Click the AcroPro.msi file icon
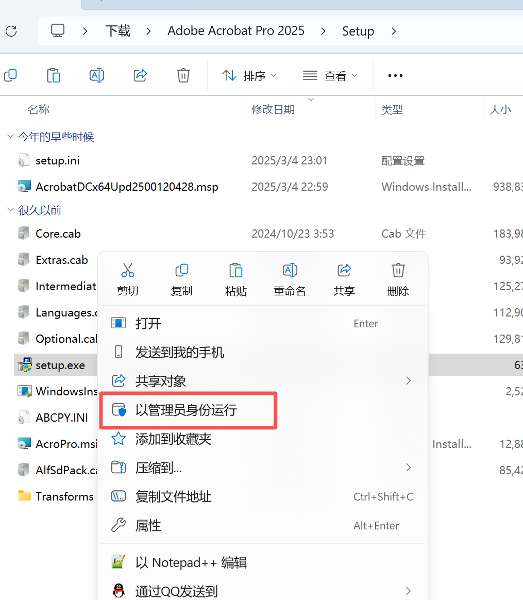 tap(24, 443)
